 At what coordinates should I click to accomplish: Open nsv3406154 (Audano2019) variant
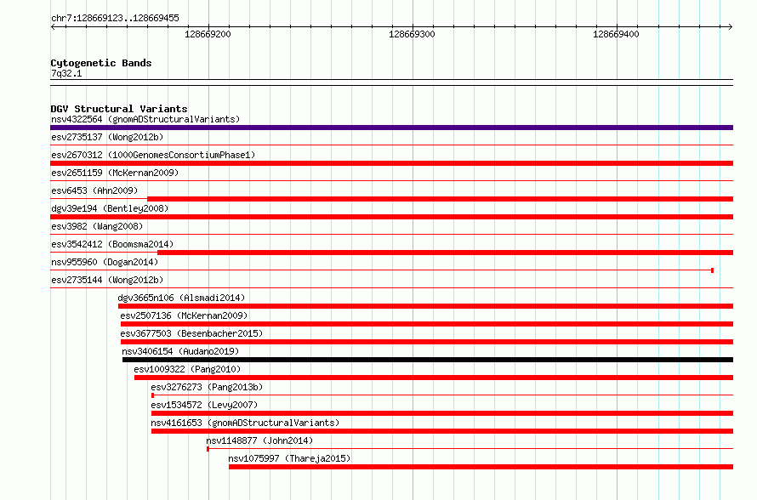pyautogui.click(x=180, y=351)
